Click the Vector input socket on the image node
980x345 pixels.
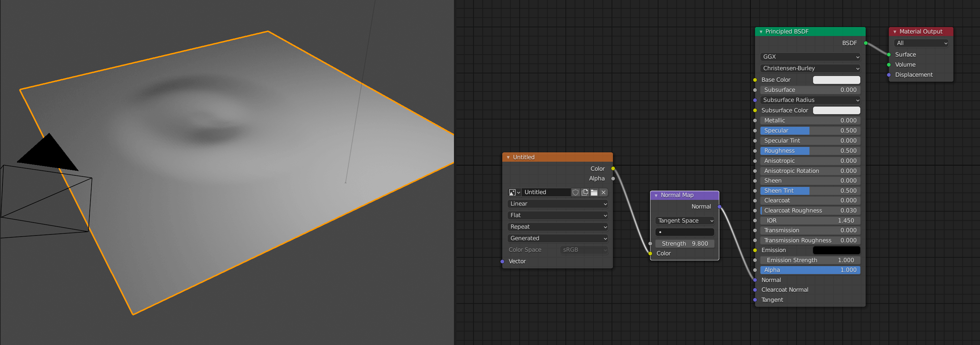502,261
